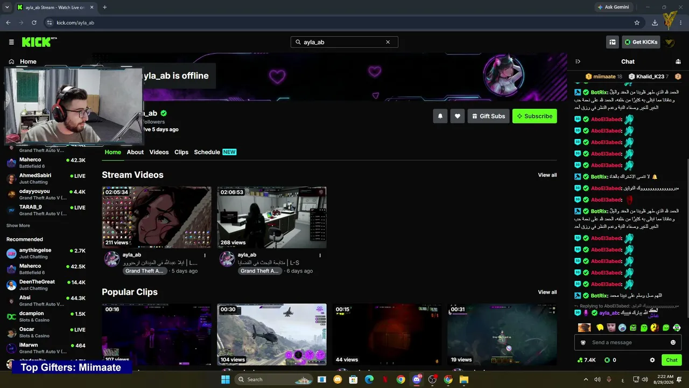Image resolution: width=689 pixels, height=388 pixels.
Task: View all Stream Videos
Action: pyautogui.click(x=547, y=175)
